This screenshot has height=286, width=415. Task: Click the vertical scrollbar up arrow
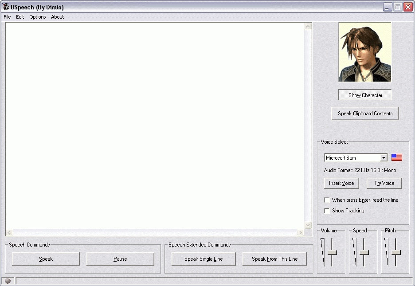pyautogui.click(x=308, y=27)
